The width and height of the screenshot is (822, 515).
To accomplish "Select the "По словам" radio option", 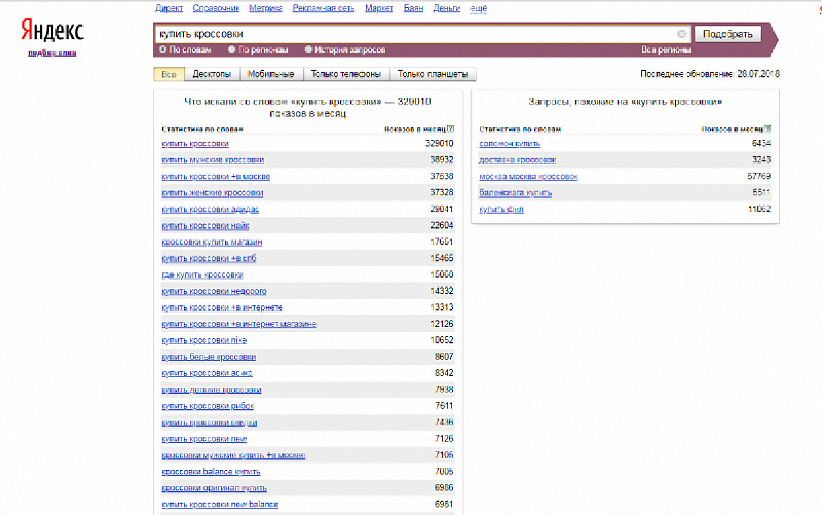I will (x=163, y=49).
